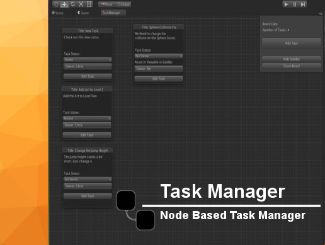The height and width of the screenshot is (245, 325).
Task: Click the Sphere Collision Fix description text
Action: [155, 36]
